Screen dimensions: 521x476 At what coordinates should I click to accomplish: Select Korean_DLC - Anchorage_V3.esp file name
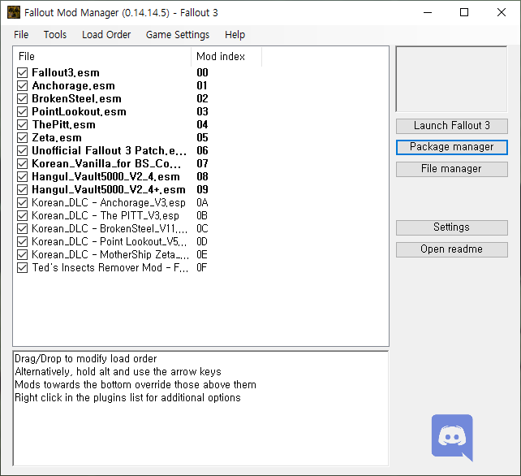[109, 202]
